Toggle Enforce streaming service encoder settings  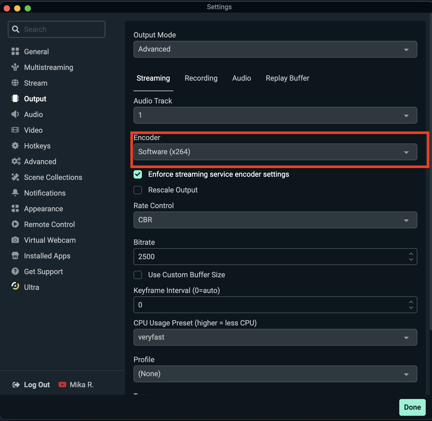tap(138, 174)
